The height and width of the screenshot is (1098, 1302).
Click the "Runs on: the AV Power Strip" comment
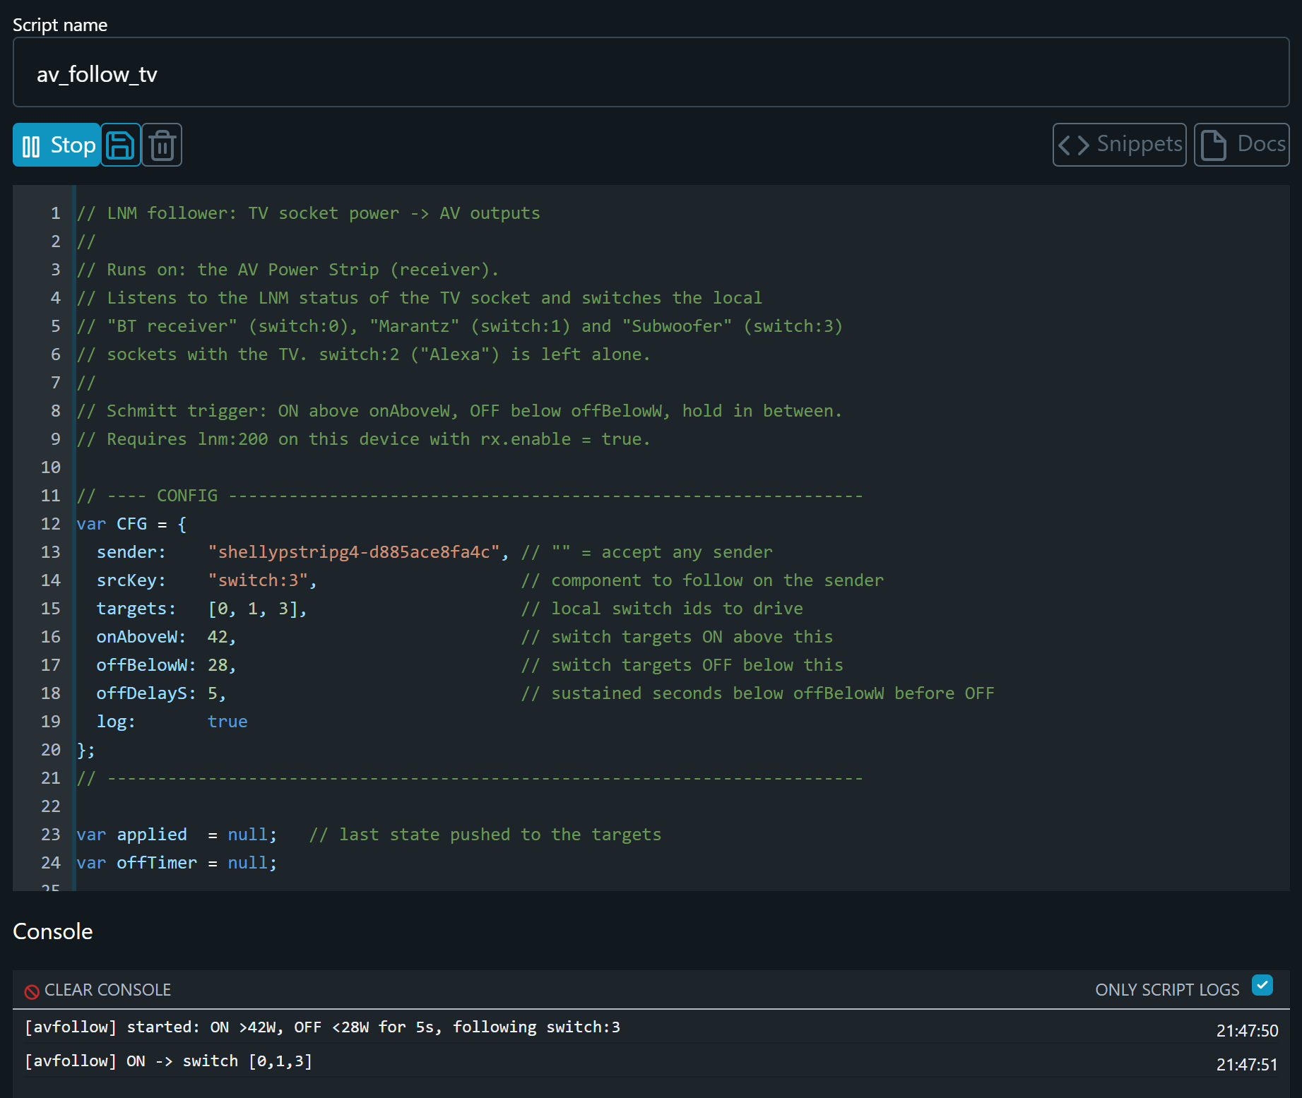pyautogui.click(x=288, y=270)
